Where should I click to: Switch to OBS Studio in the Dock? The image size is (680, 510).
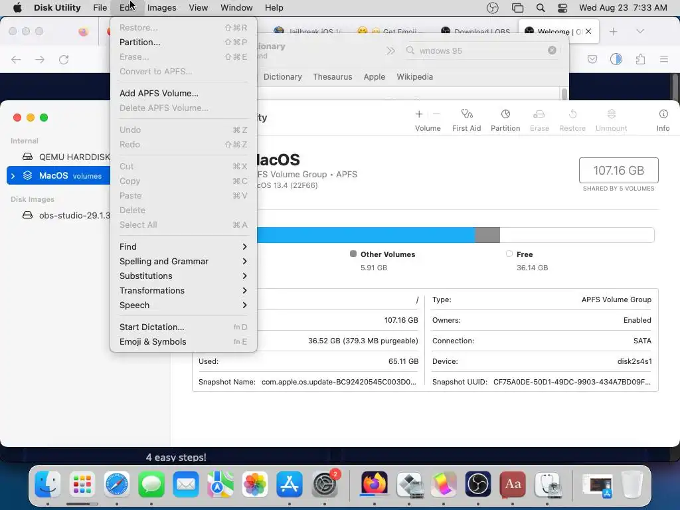(478, 484)
